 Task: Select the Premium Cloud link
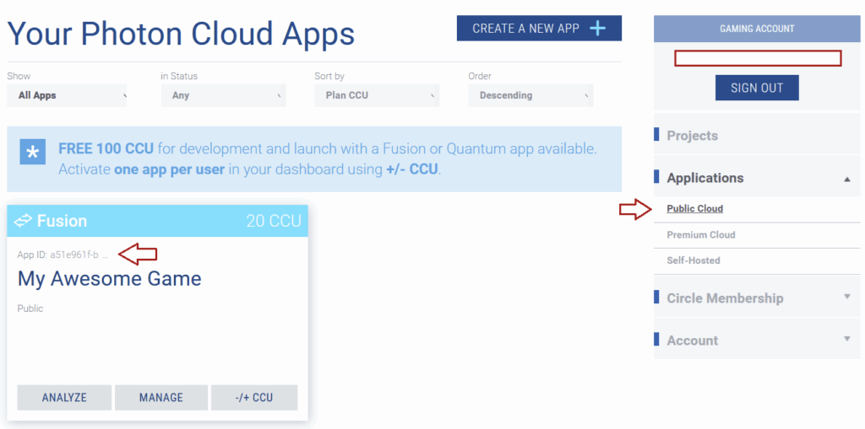coord(700,234)
